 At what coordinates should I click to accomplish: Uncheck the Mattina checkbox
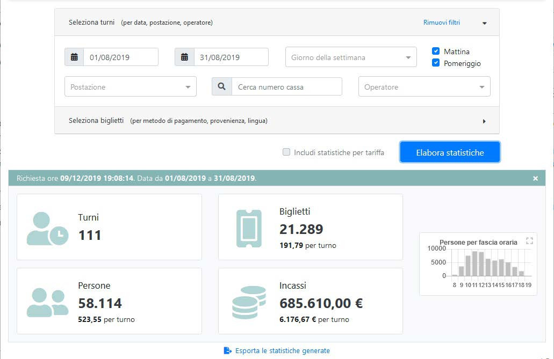tap(436, 52)
